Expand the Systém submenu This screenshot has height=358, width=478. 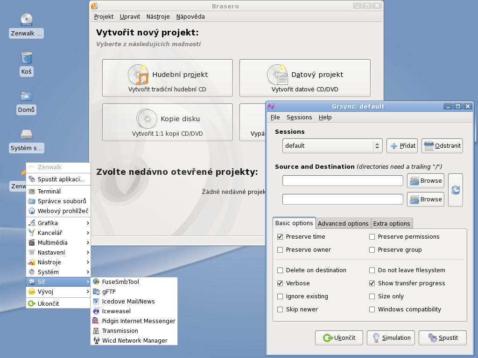(58, 272)
